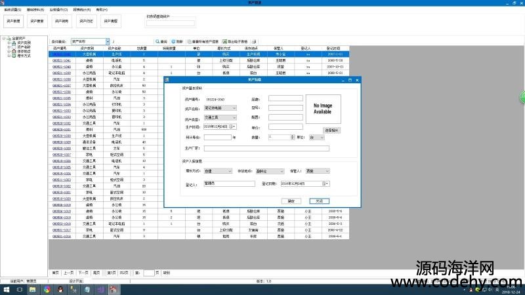Open File Explorer from the taskbar
Image resolution: width=525 pixels, height=295 pixels.
[x=32, y=290]
